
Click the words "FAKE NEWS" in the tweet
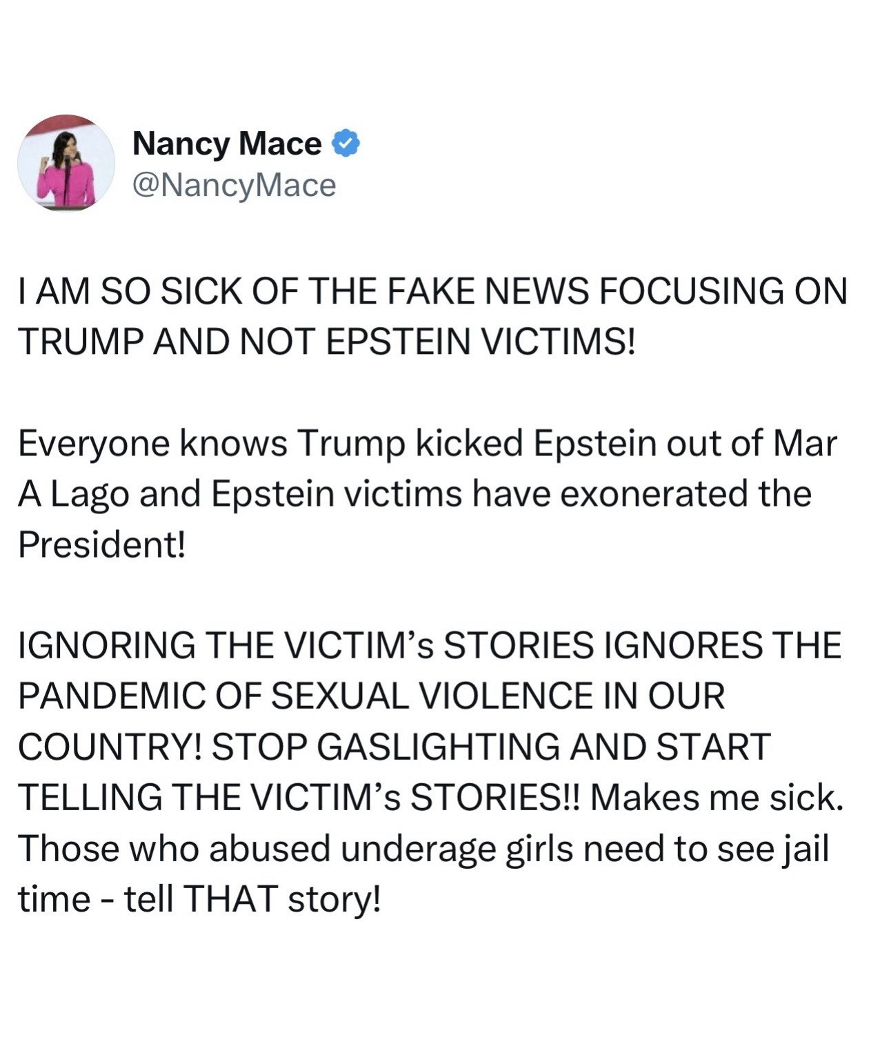point(486,291)
